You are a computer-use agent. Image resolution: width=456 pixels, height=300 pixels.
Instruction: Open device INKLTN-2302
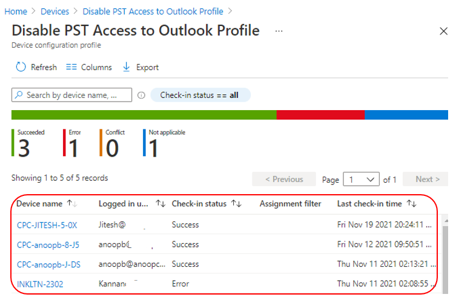tap(40, 284)
